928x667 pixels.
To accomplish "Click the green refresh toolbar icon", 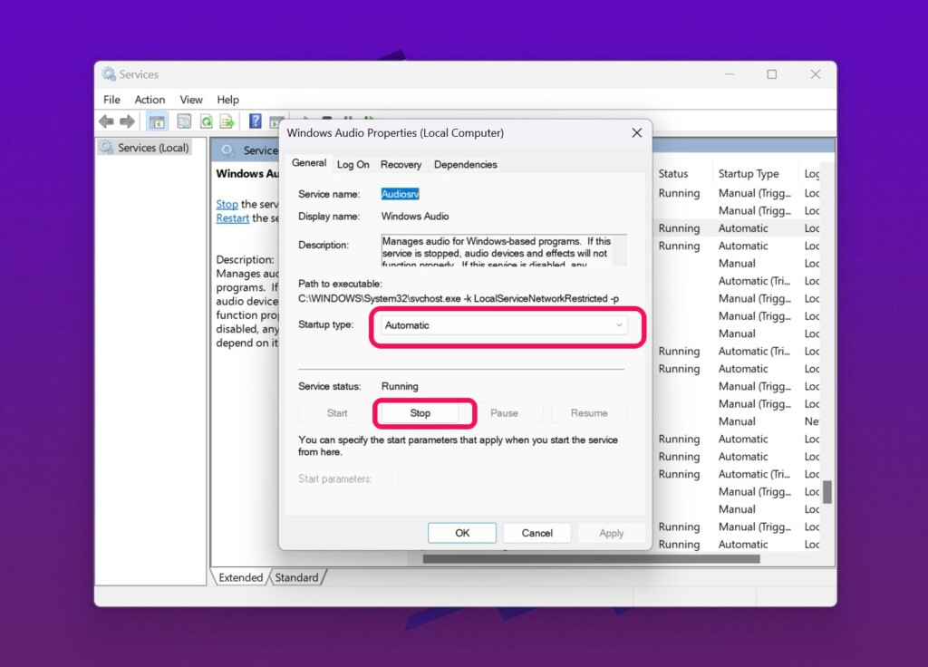I will [206, 122].
